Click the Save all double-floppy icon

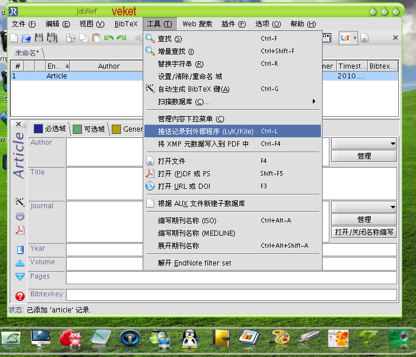[x=52, y=38]
